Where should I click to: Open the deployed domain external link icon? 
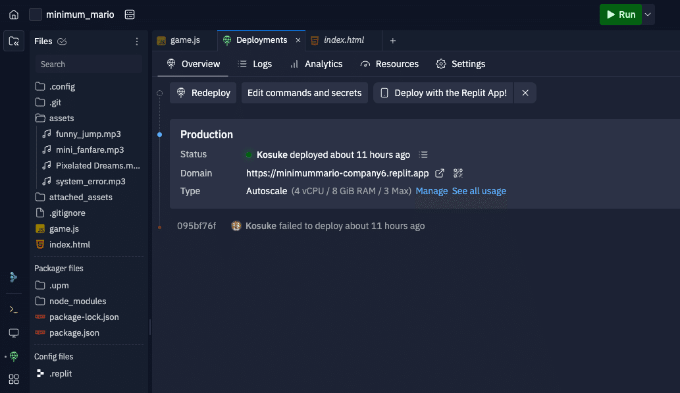pyautogui.click(x=440, y=173)
